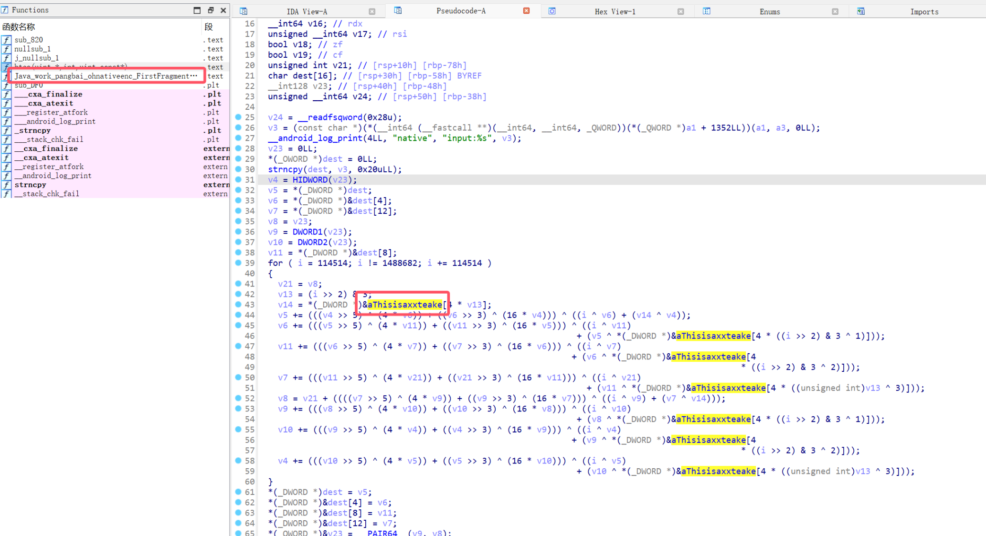Image resolution: width=986 pixels, height=536 pixels.
Task: Maximize the Functions panel
Action: point(197,10)
